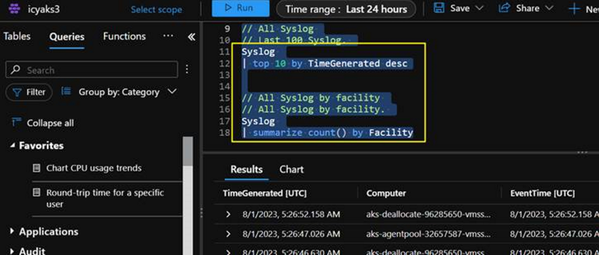
Task: Click the Share icon
Action: [505, 8]
